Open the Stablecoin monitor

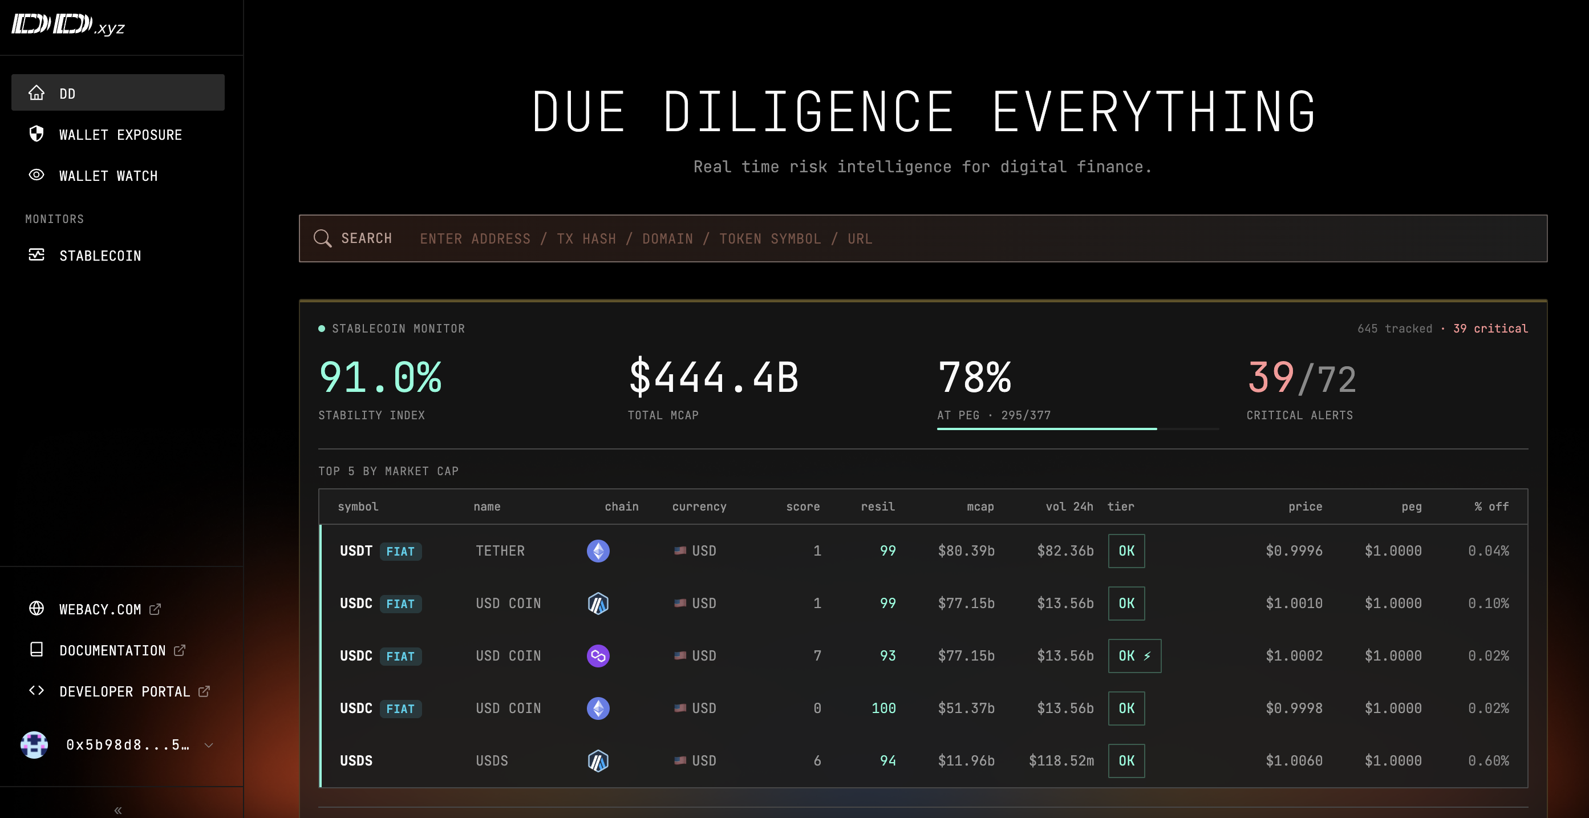[x=118, y=256]
